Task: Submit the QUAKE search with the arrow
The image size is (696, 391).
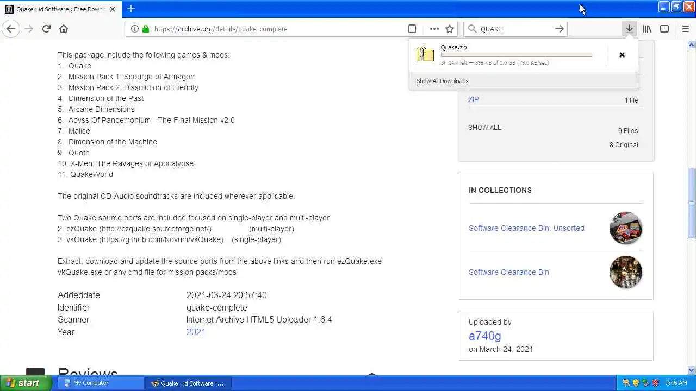Action: 559,29
